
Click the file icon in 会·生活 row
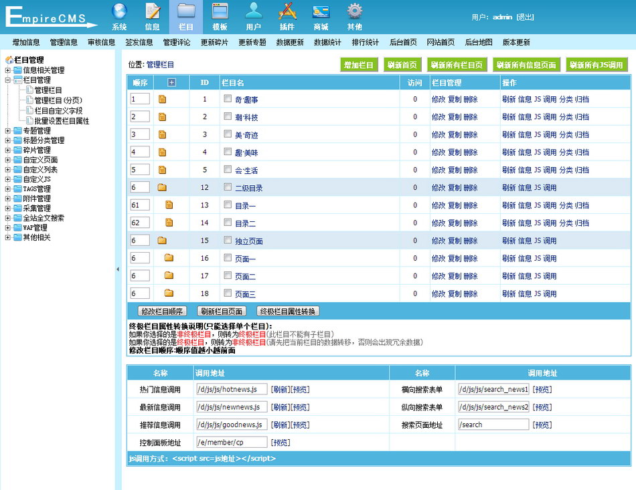tap(162, 170)
